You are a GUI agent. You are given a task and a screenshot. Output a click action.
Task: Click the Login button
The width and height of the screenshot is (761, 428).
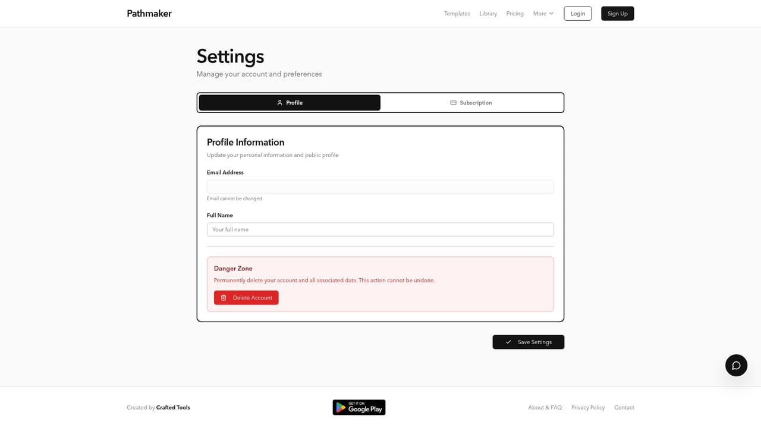click(x=578, y=14)
